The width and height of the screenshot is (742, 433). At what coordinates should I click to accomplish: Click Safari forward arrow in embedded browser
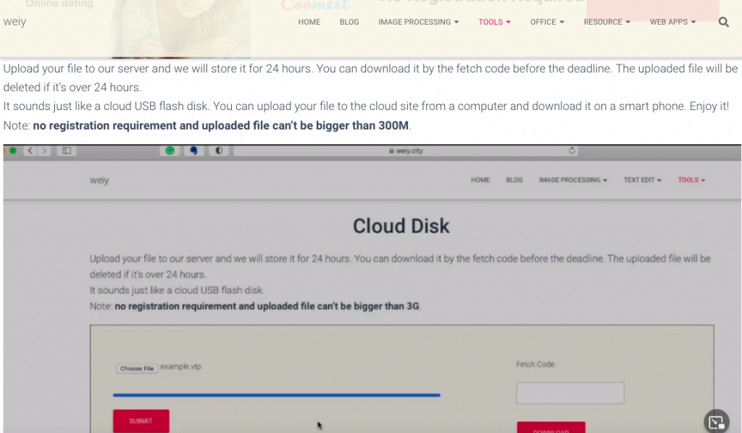pos(44,151)
